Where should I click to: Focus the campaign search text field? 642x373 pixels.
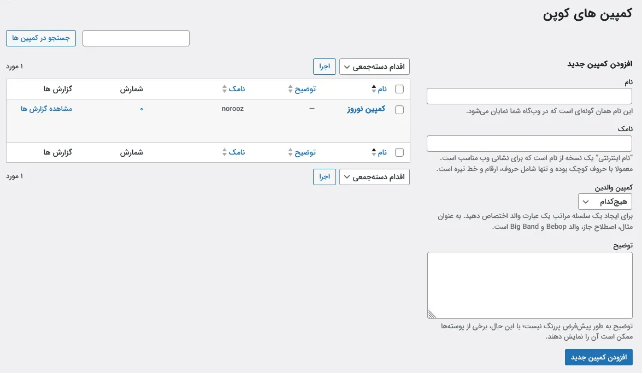pyautogui.click(x=136, y=38)
